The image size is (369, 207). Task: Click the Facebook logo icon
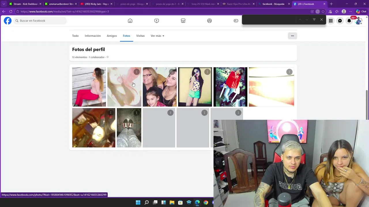pyautogui.click(x=8, y=21)
